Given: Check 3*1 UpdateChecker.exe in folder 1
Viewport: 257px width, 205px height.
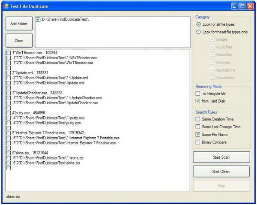Looking at the screenshot, I should click(x=9, y=98).
